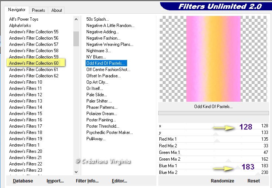Click the Blue Mix 2 slider
Screen dimensions: 272x188
[x=213, y=172]
